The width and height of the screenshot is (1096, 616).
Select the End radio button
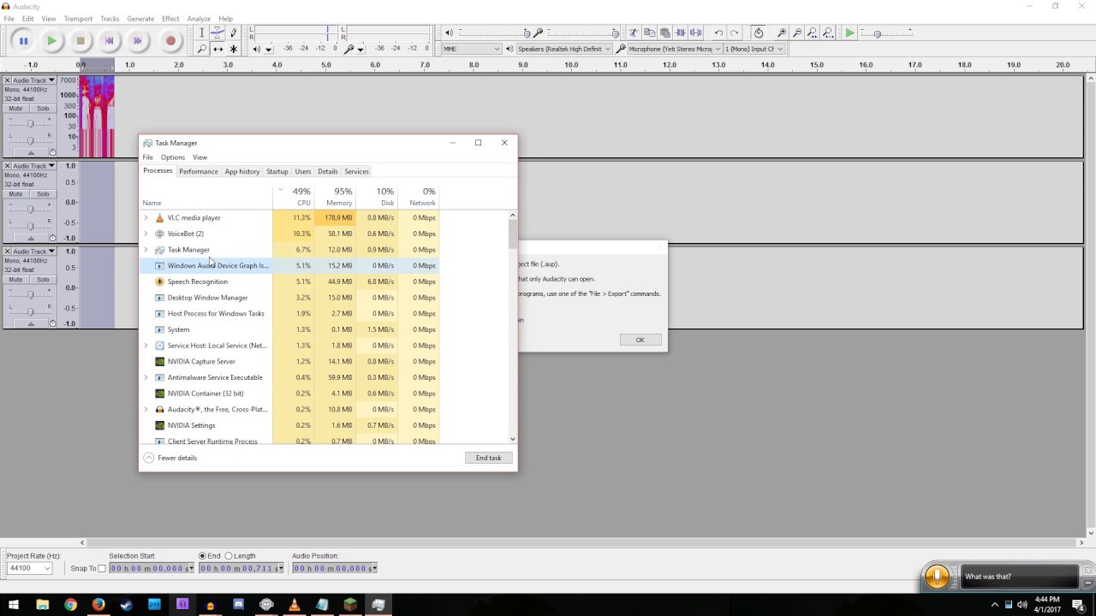[x=203, y=556]
